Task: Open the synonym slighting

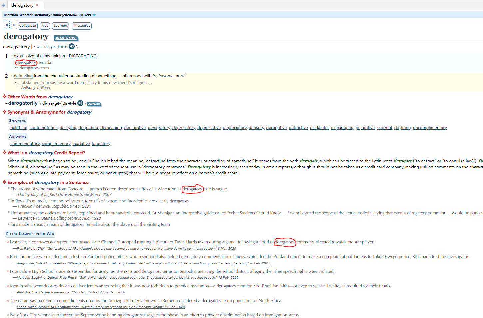Action: tap(402, 128)
